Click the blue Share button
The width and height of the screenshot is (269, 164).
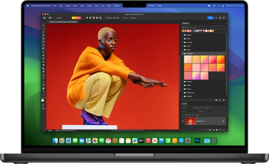coord(210,18)
